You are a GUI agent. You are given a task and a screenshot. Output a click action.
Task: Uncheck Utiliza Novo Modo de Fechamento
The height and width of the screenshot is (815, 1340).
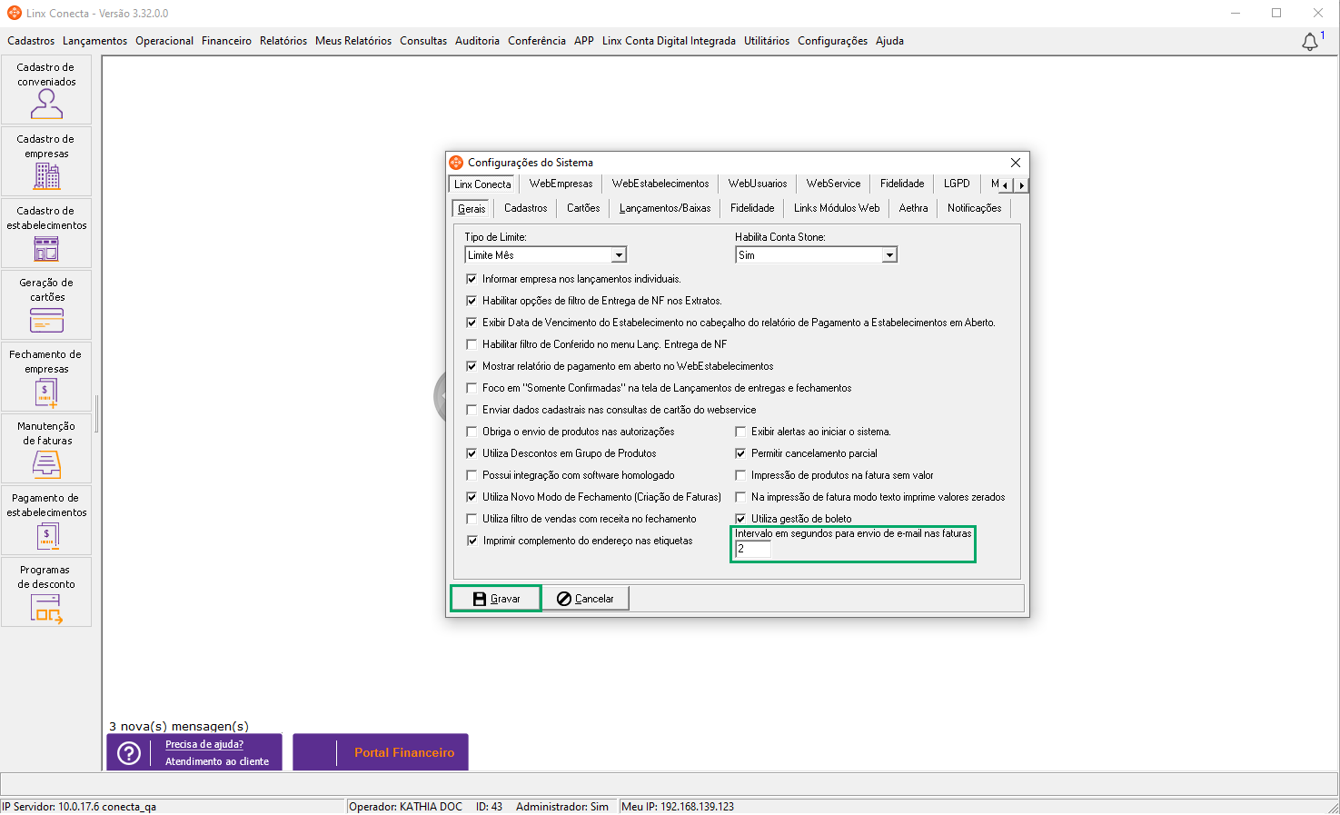(x=471, y=497)
